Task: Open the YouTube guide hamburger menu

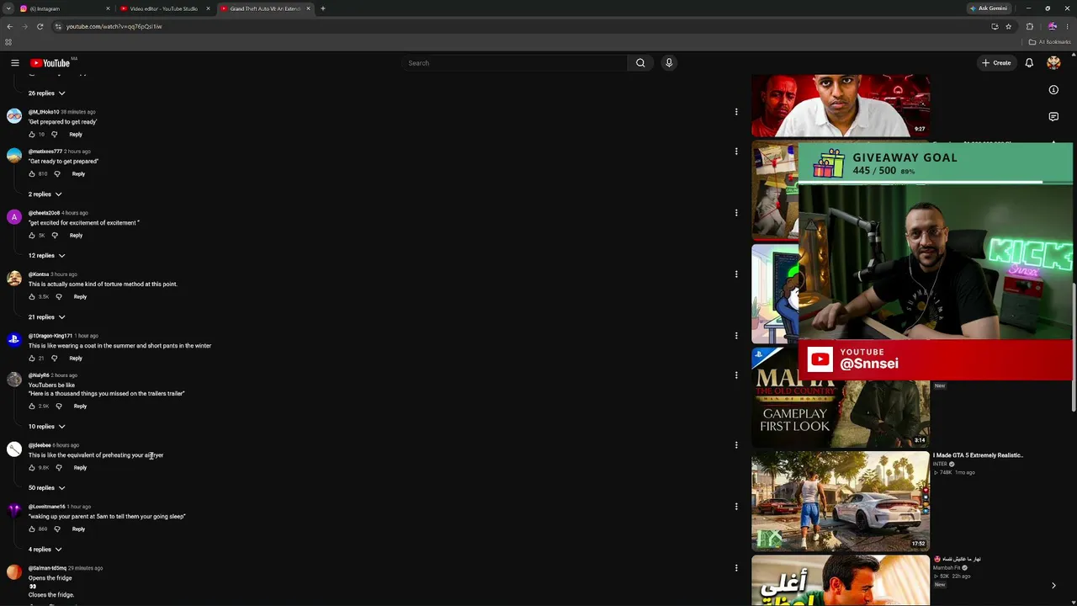Action: coord(15,63)
